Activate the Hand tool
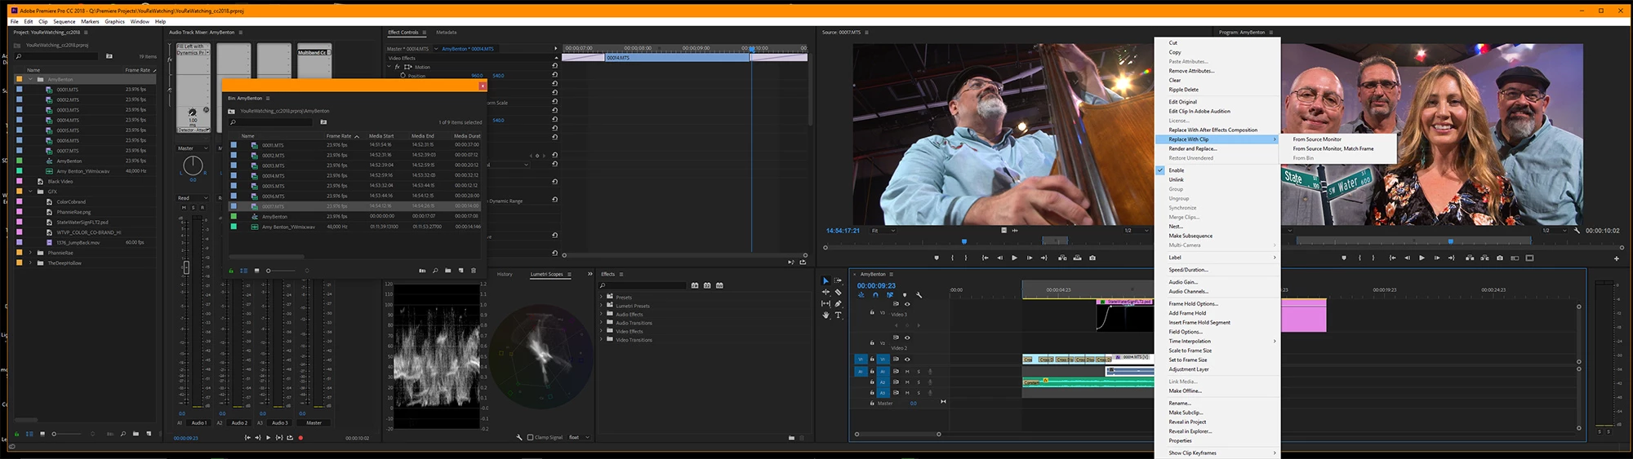Screen dimensions: 1633x459 pos(825,315)
